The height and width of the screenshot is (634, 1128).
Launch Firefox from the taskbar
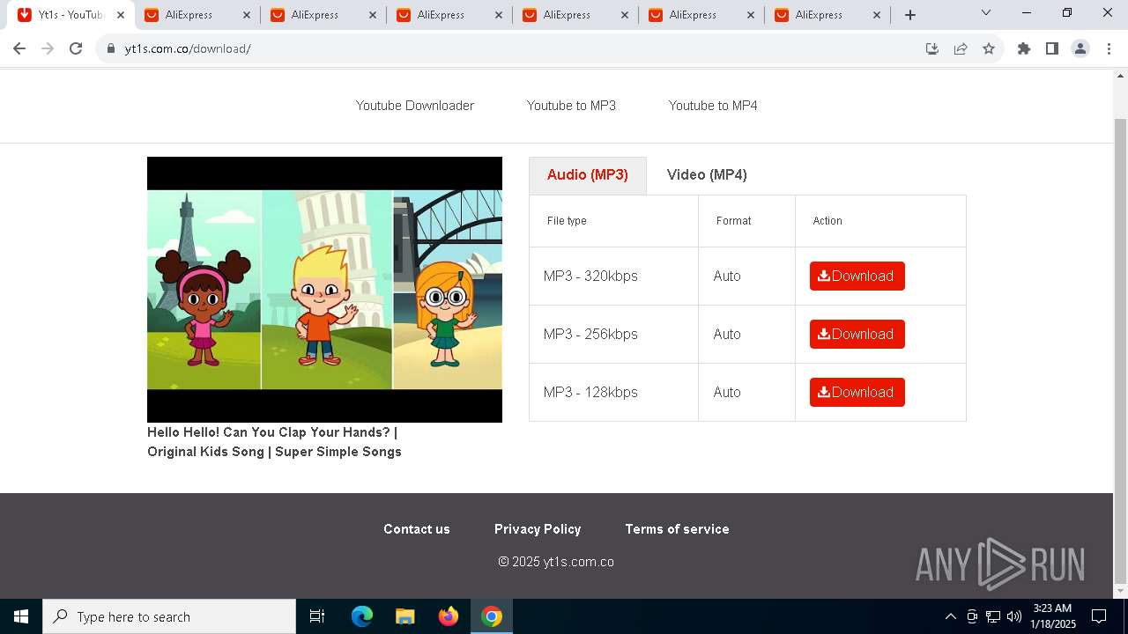(x=449, y=616)
